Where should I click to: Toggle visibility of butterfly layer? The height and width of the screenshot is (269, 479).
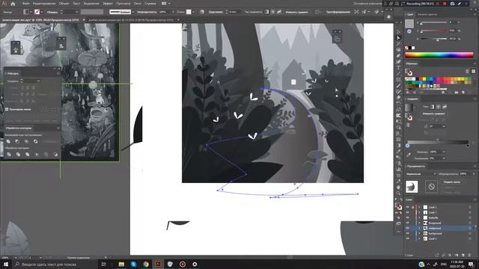[x=407, y=217]
